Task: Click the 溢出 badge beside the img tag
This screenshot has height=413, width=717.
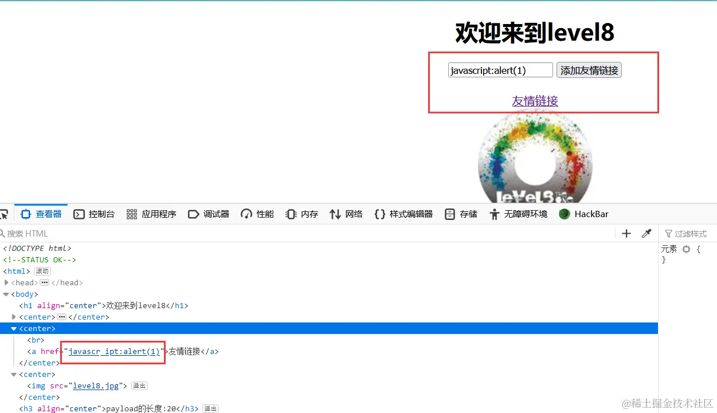Action: coord(139,386)
